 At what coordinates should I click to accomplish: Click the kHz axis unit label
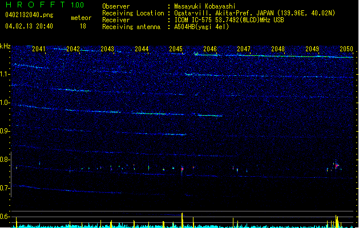pos(5,46)
